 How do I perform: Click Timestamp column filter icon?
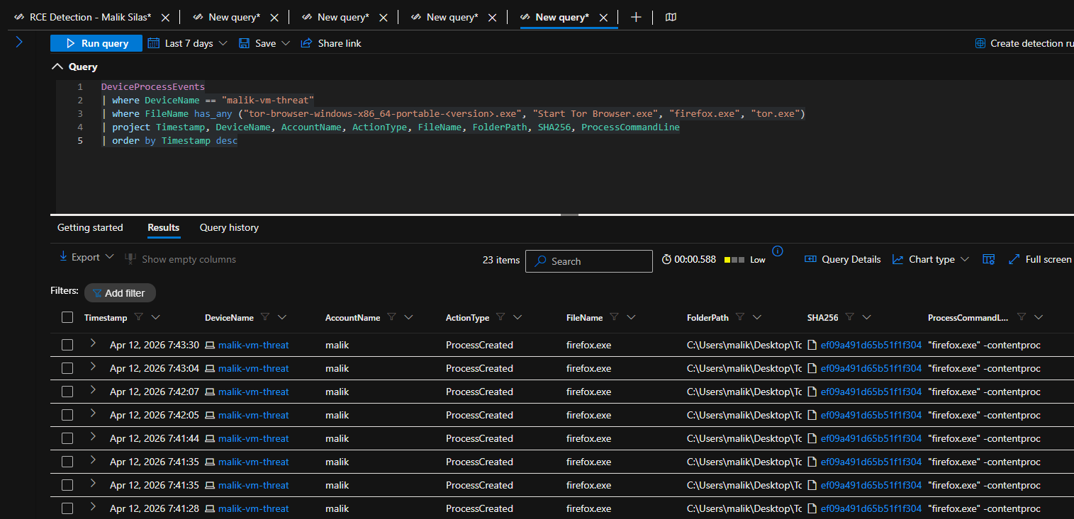(x=139, y=317)
